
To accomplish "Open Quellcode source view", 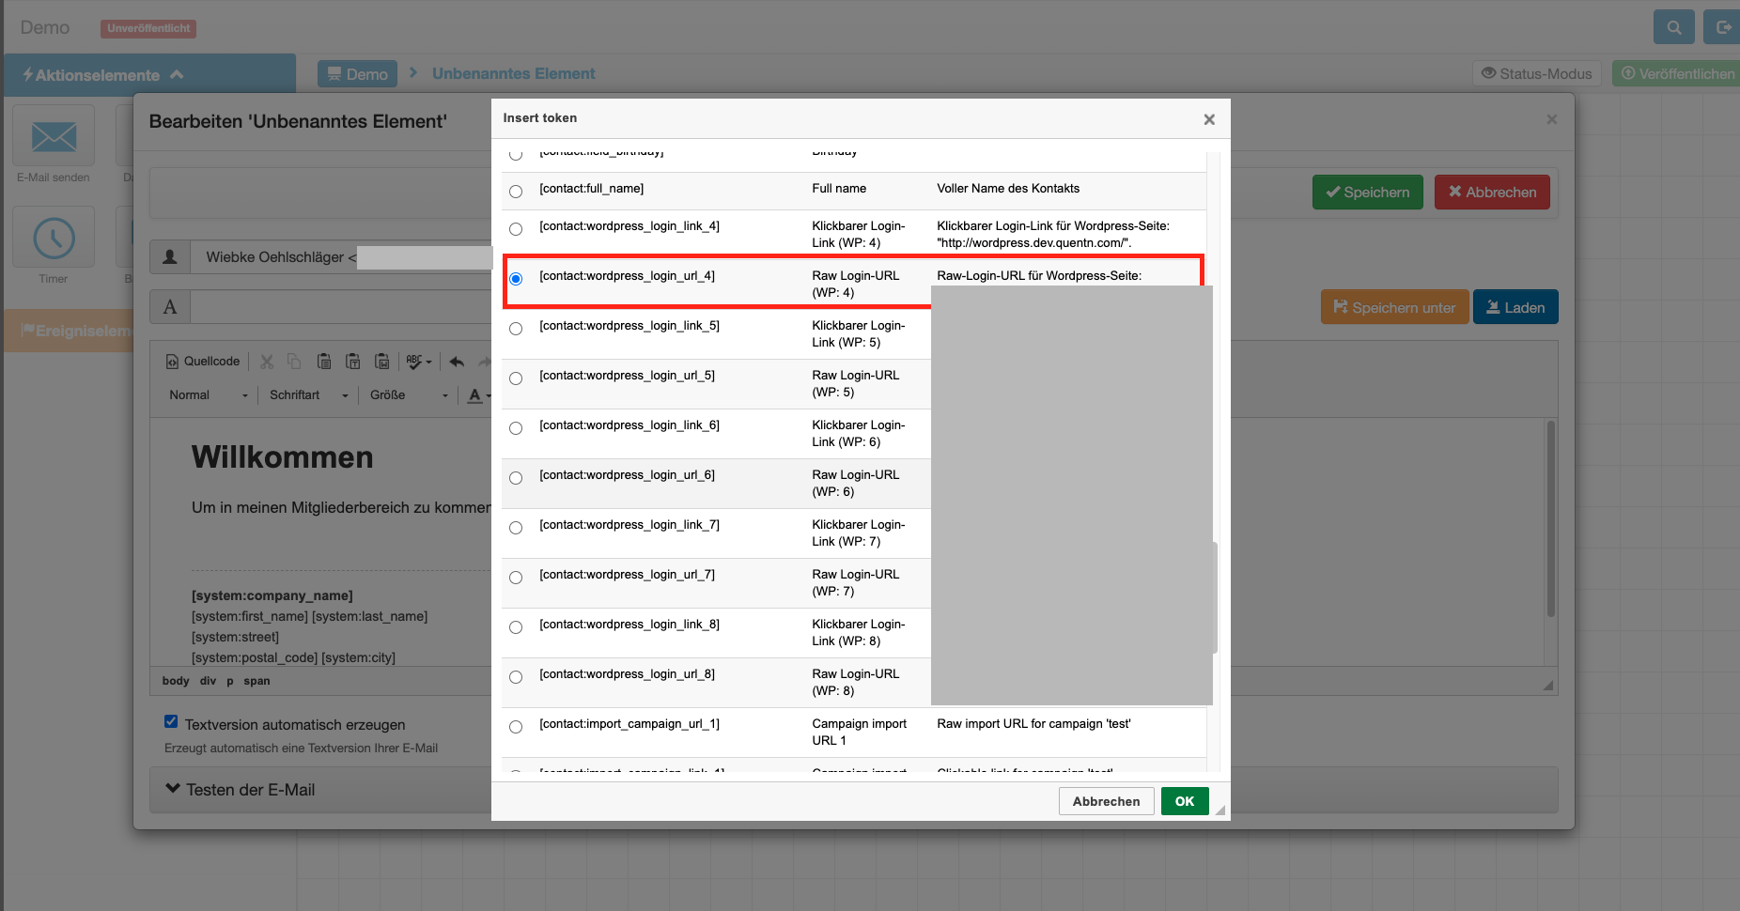I will (203, 362).
